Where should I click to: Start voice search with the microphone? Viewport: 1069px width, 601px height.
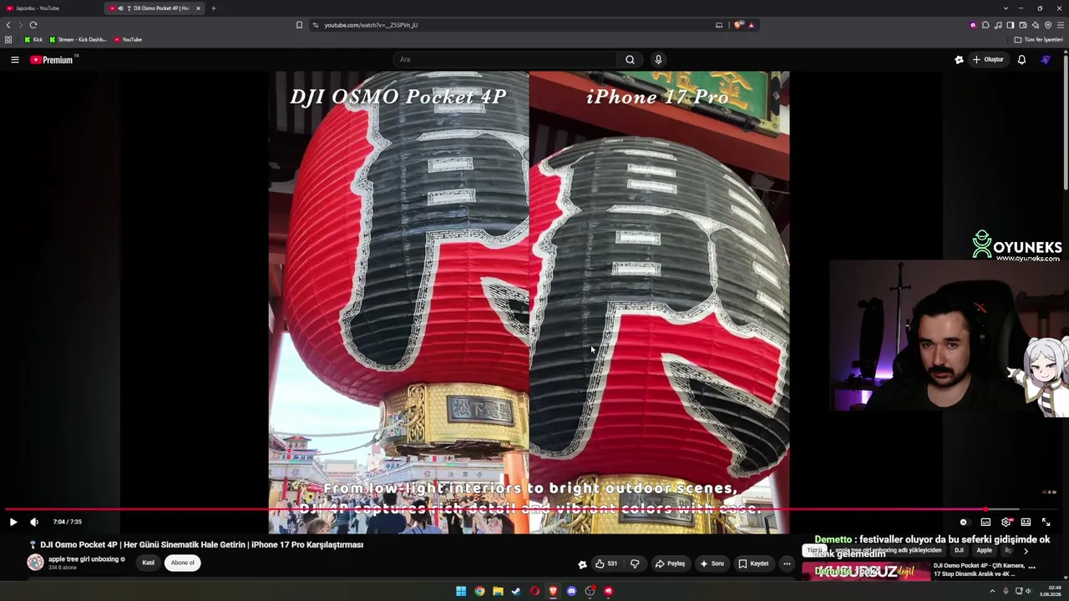pyautogui.click(x=658, y=59)
